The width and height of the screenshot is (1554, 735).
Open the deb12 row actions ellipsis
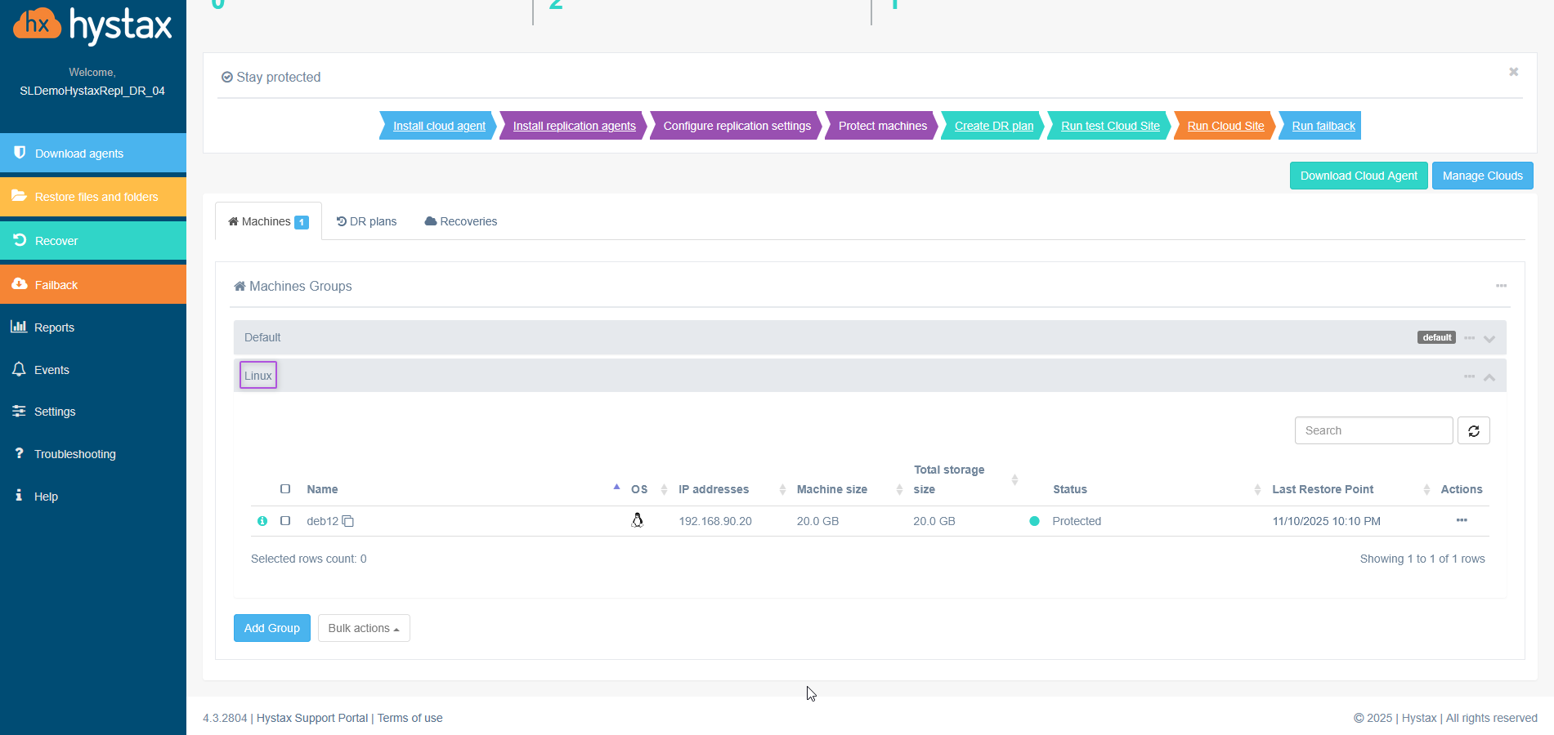click(x=1461, y=520)
